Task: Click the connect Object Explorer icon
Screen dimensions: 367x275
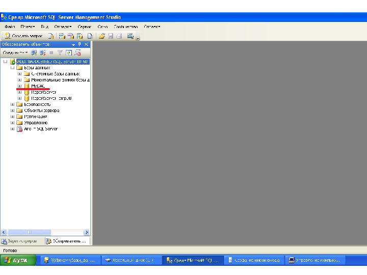Action: tap(34, 53)
